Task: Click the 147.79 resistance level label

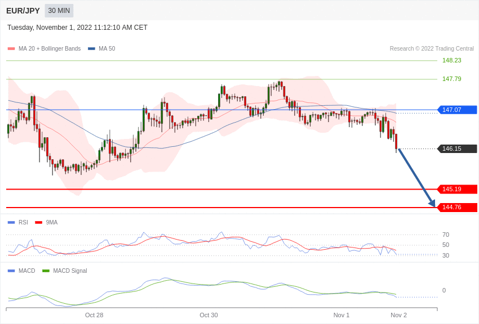Action: [x=451, y=79]
